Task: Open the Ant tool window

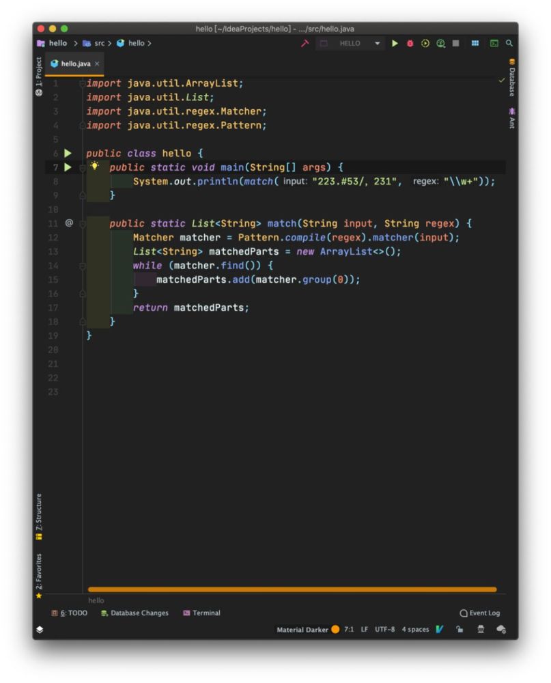Action: pyautogui.click(x=512, y=118)
